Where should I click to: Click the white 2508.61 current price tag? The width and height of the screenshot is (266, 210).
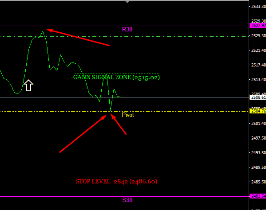pyautogui.click(x=258, y=97)
